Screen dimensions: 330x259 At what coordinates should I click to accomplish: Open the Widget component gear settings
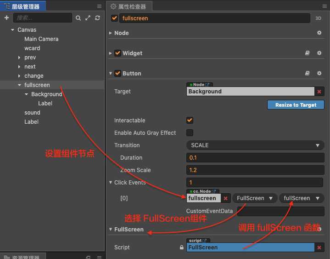tap(319, 53)
